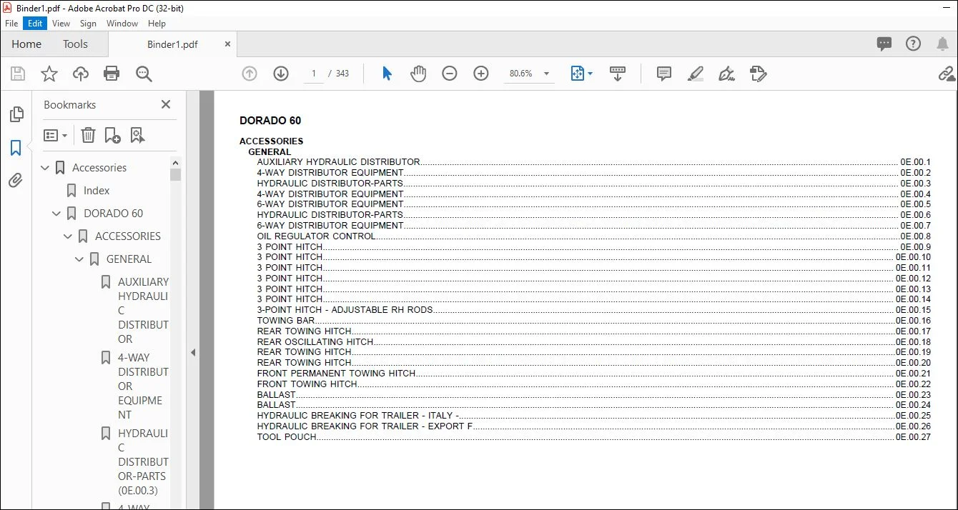The height and width of the screenshot is (510, 958).
Task: Click the upload to cloud icon
Action: tap(81, 74)
